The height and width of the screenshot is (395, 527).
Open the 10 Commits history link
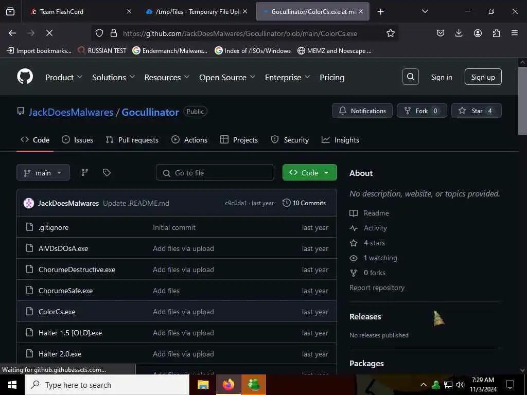pos(304,203)
